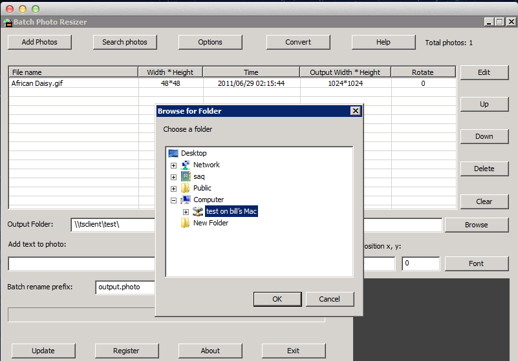Click the New Folder icon in tree
Screen dimensions: 518x361
point(186,223)
